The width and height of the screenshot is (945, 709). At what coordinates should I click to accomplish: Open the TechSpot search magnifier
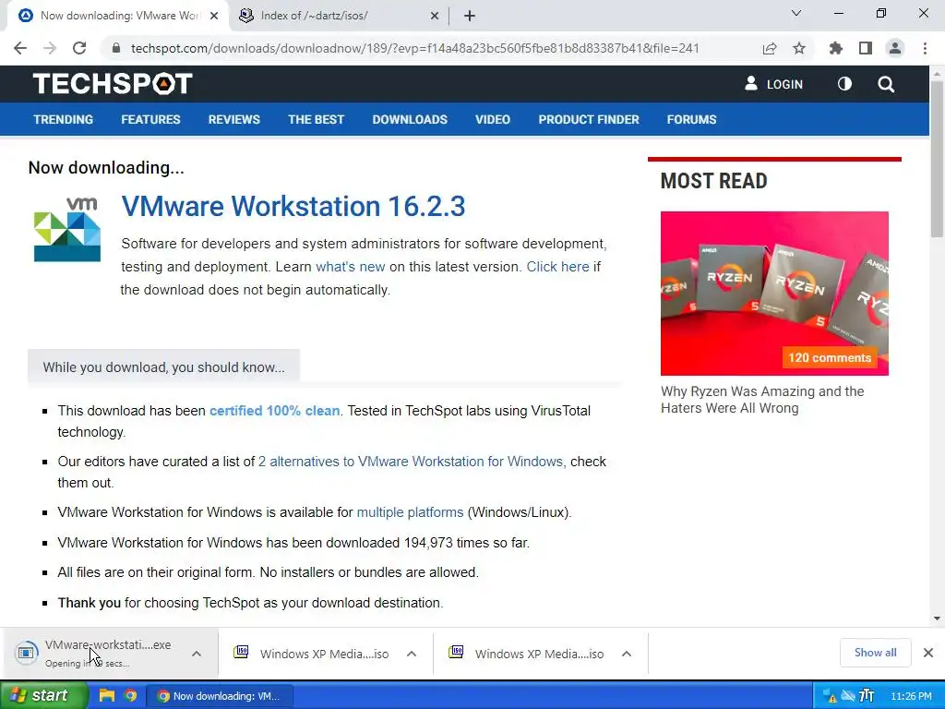[886, 84]
